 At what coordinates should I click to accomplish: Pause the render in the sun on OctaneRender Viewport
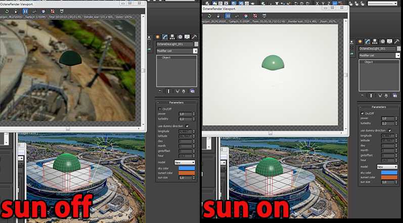pos(228,16)
